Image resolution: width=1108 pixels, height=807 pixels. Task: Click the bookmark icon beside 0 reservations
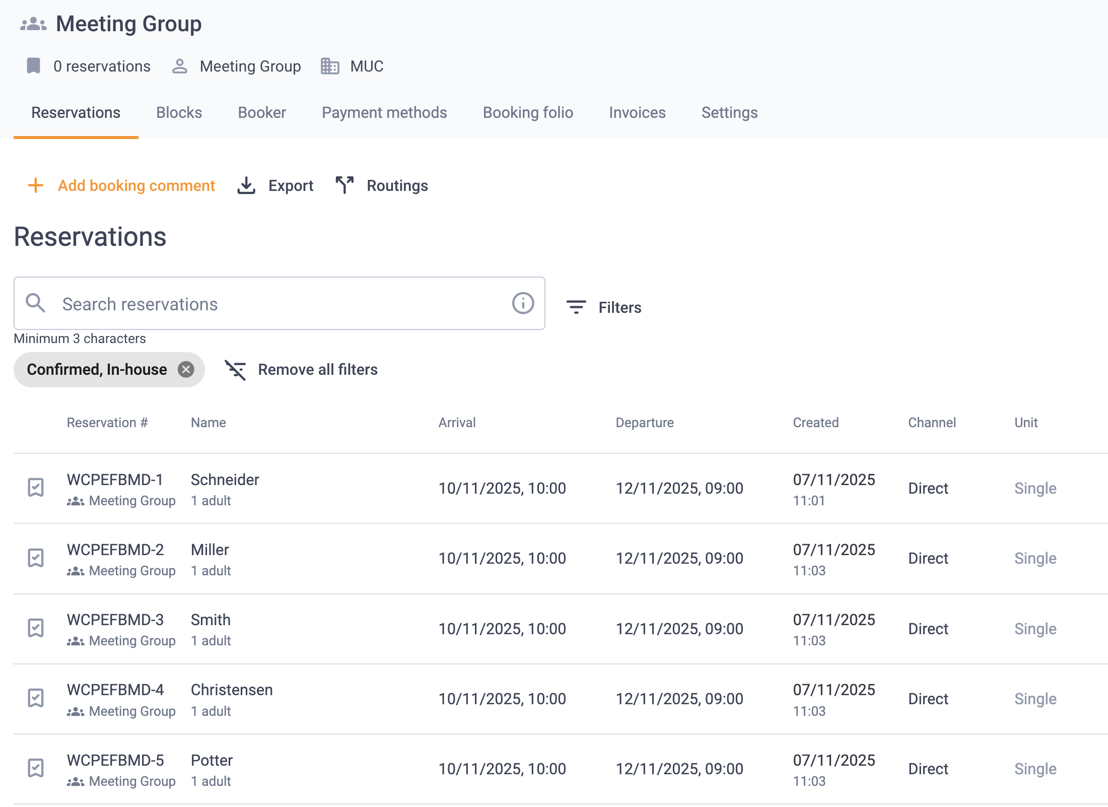33,66
